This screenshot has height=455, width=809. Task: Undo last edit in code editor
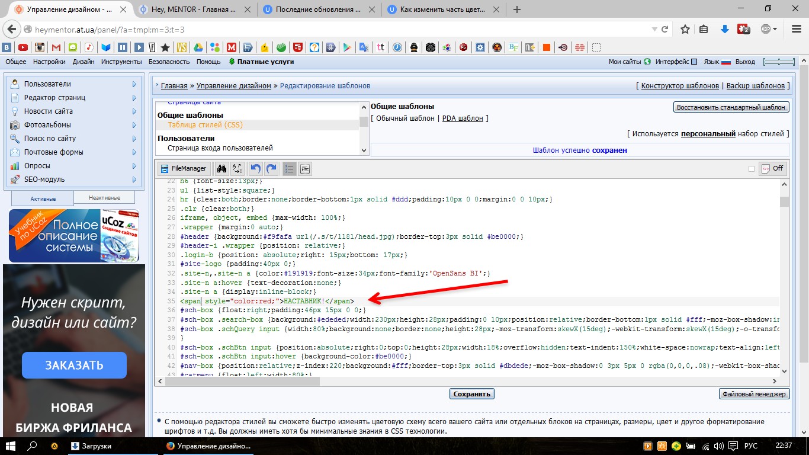[255, 168]
